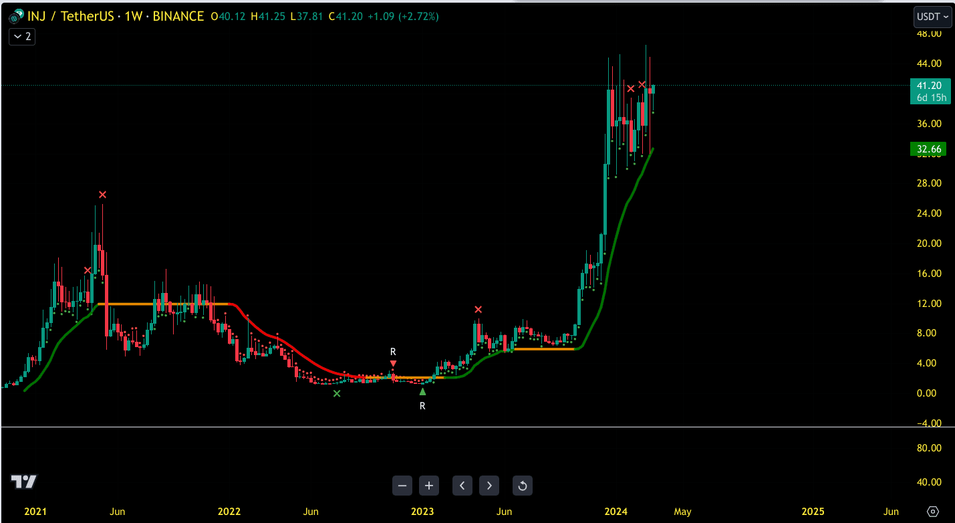The image size is (955, 523).
Task: Click the 2023 label on the time axis
Action: click(422, 512)
